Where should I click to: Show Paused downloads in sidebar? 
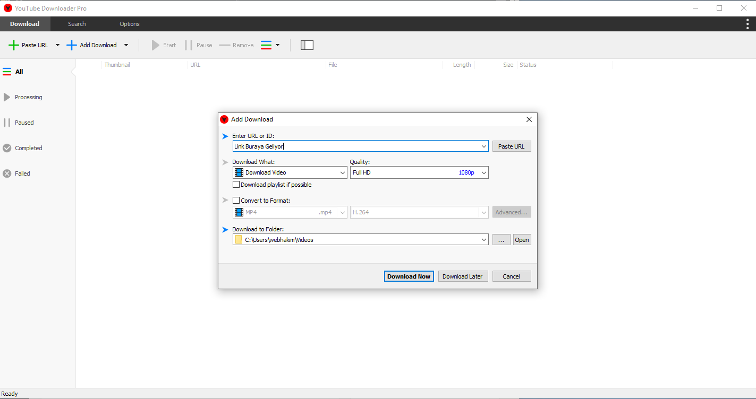37,123
